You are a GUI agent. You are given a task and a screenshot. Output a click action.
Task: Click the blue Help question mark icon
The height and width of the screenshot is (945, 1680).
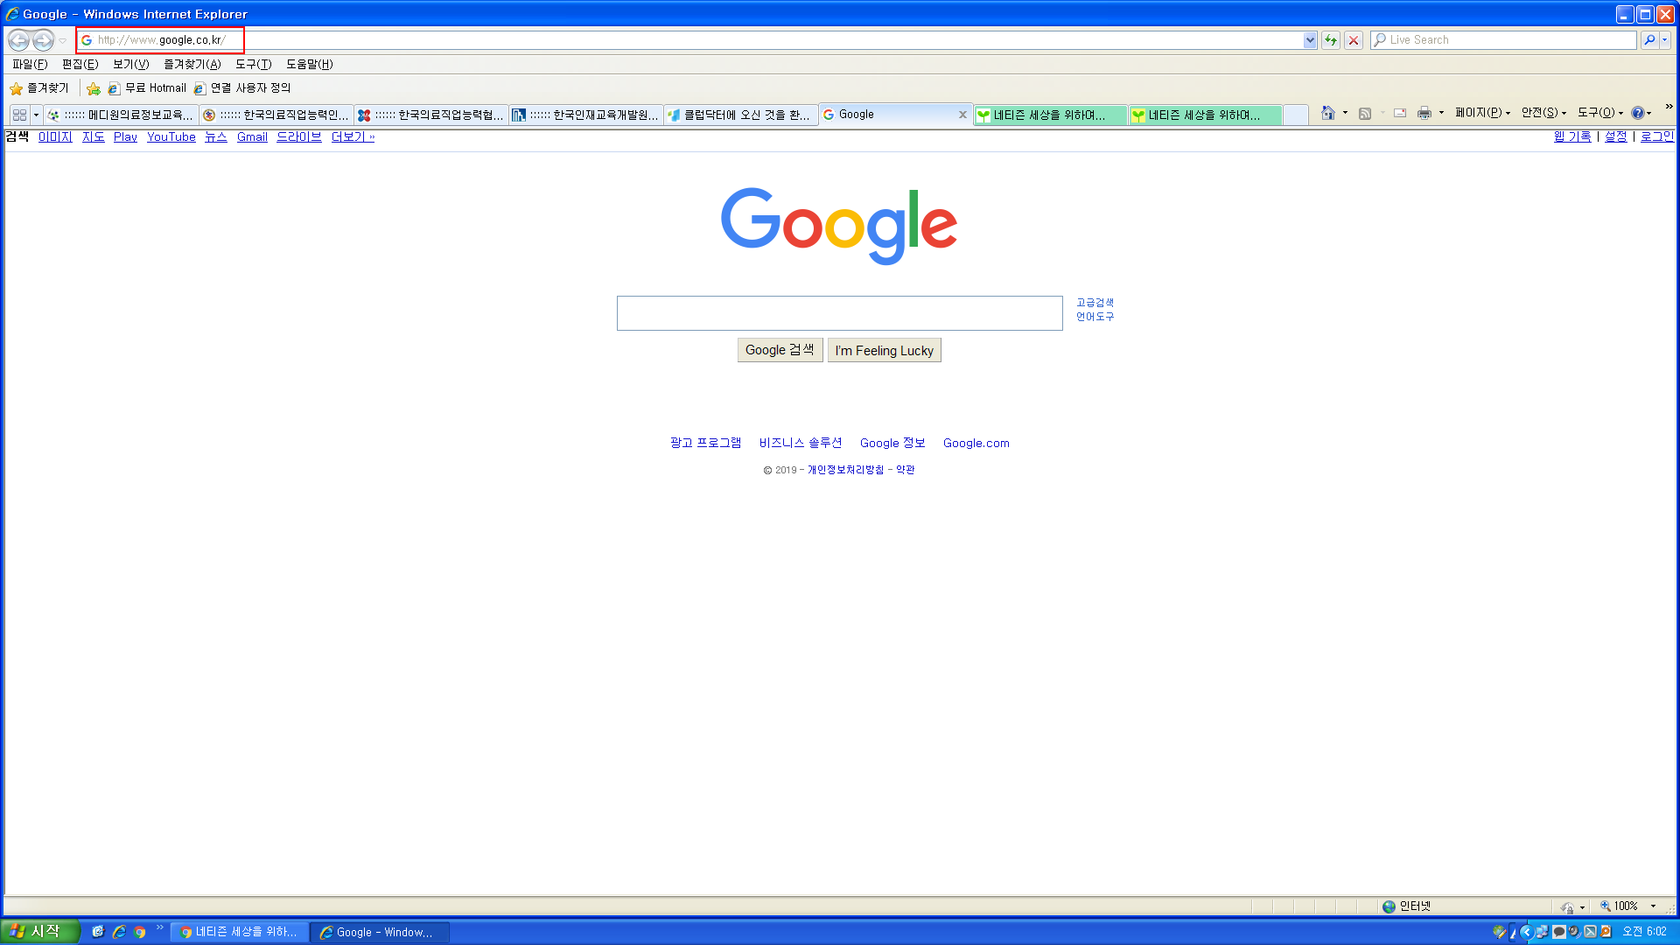point(1637,113)
